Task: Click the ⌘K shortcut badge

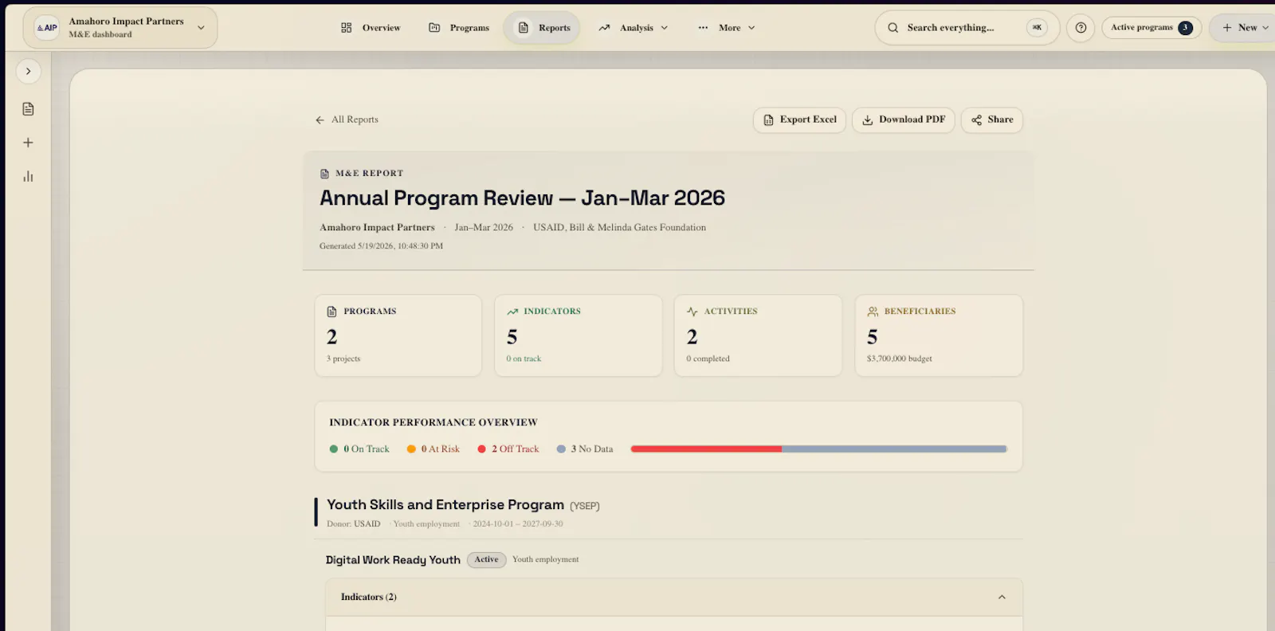Action: (1037, 28)
